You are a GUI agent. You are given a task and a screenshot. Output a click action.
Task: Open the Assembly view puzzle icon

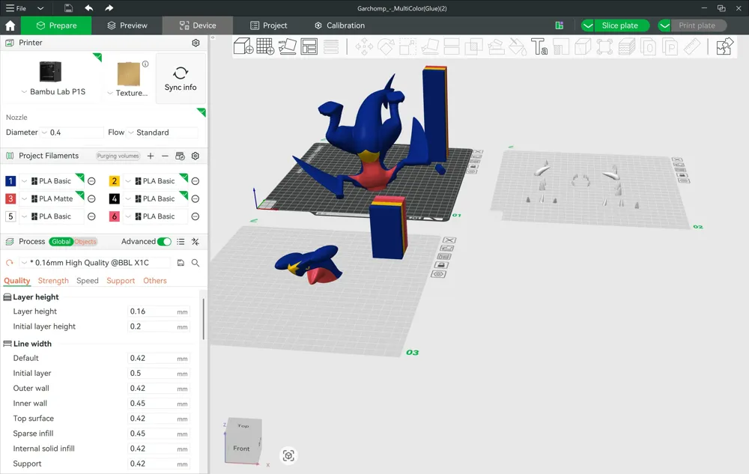click(724, 46)
